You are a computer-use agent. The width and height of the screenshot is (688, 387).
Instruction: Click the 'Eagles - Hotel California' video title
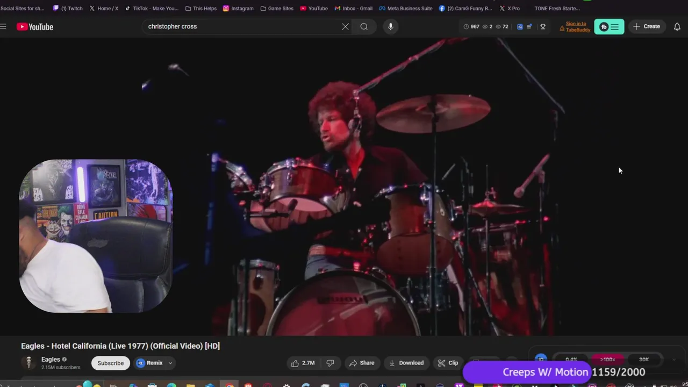(120, 346)
